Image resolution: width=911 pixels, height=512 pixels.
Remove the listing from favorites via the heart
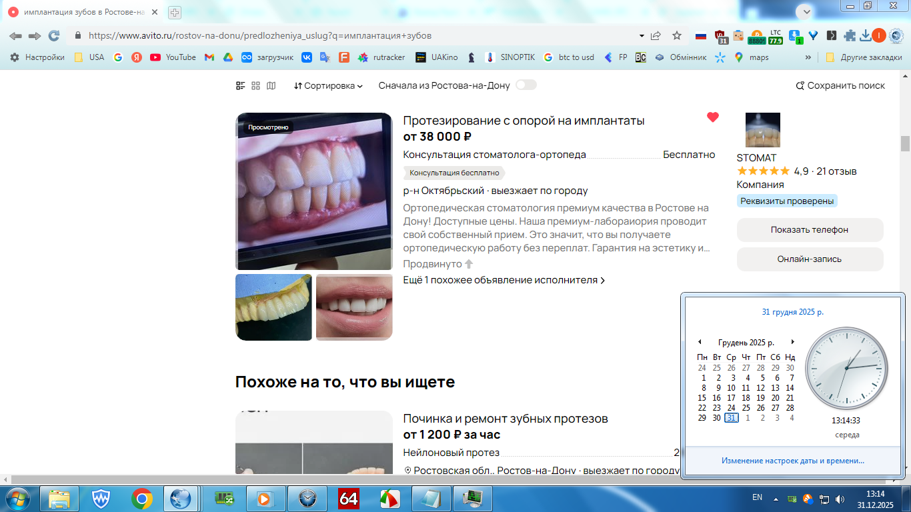(x=713, y=117)
